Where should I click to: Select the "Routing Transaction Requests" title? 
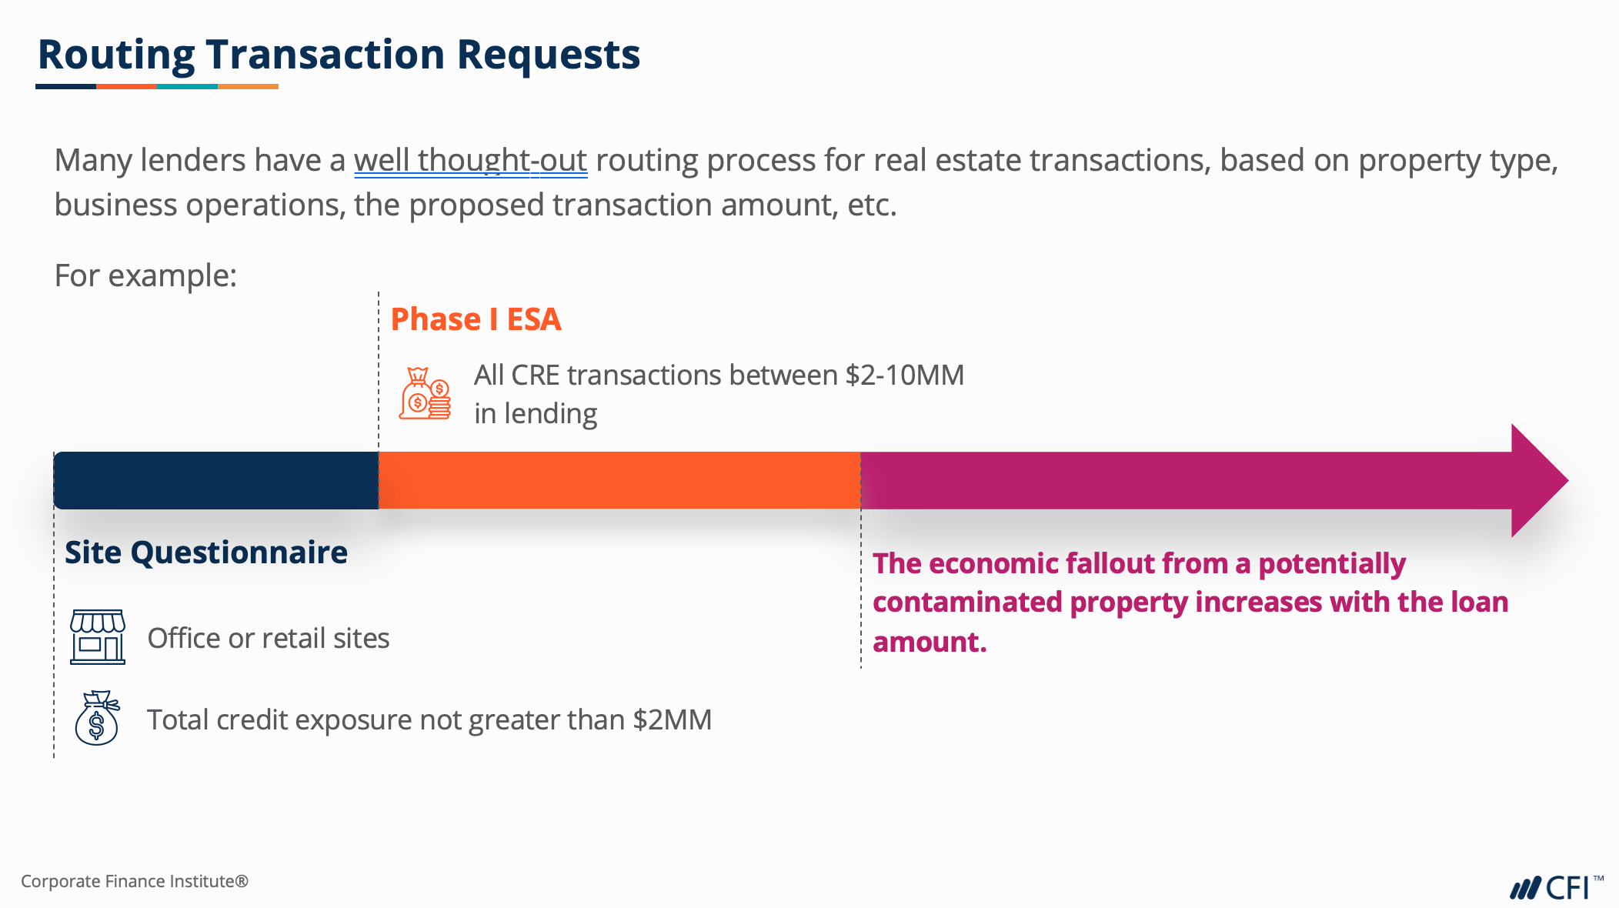(339, 55)
